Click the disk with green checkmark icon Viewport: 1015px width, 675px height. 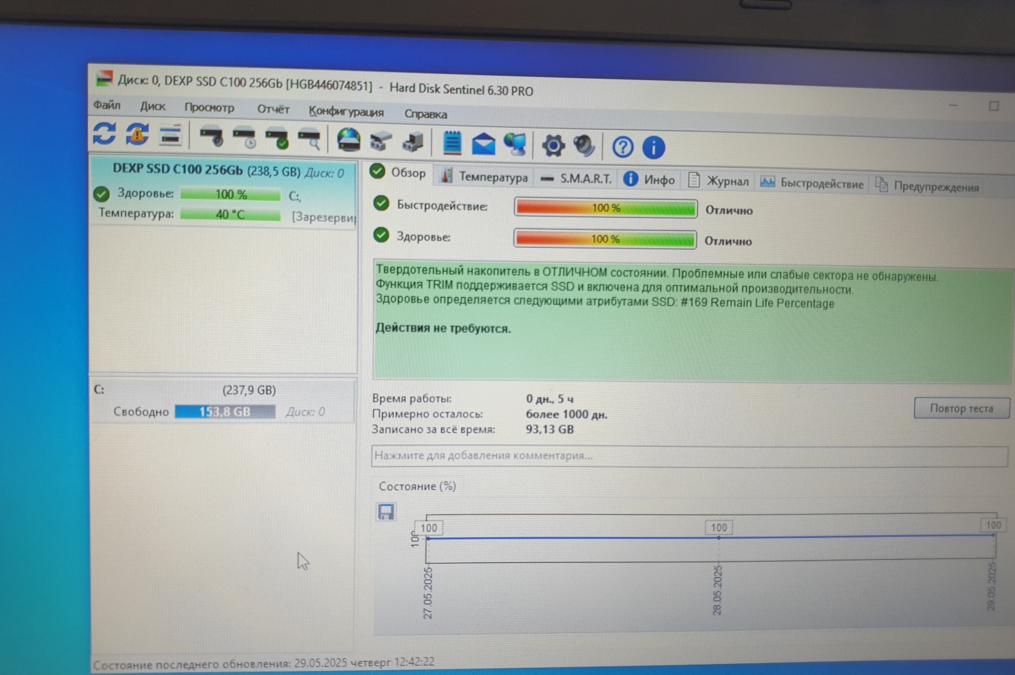pos(277,139)
